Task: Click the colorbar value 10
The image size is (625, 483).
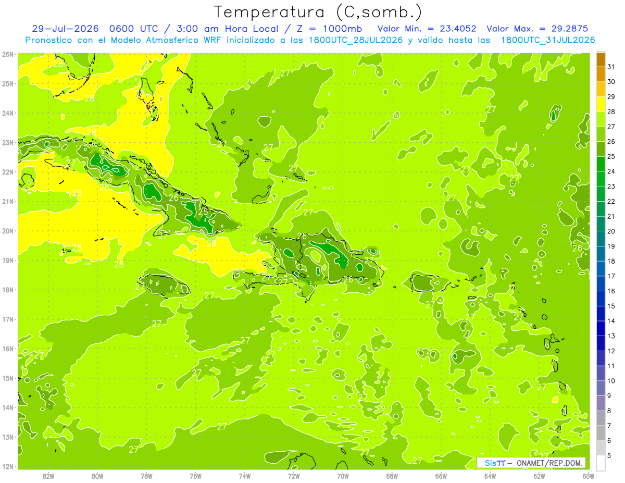Action: tap(611, 381)
